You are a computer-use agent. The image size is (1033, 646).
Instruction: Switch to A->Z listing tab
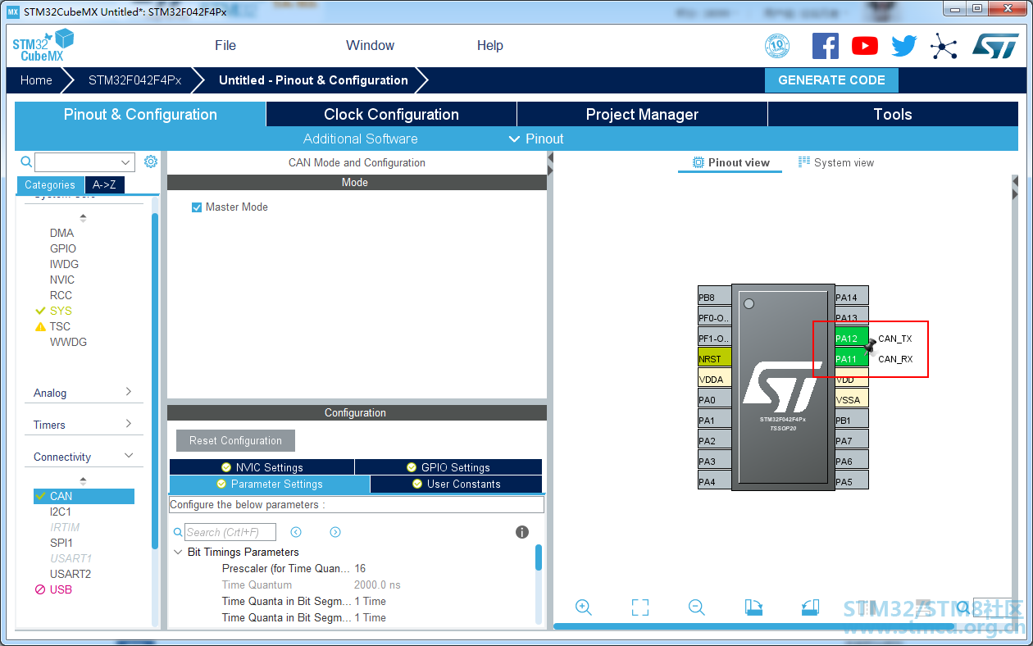click(104, 184)
